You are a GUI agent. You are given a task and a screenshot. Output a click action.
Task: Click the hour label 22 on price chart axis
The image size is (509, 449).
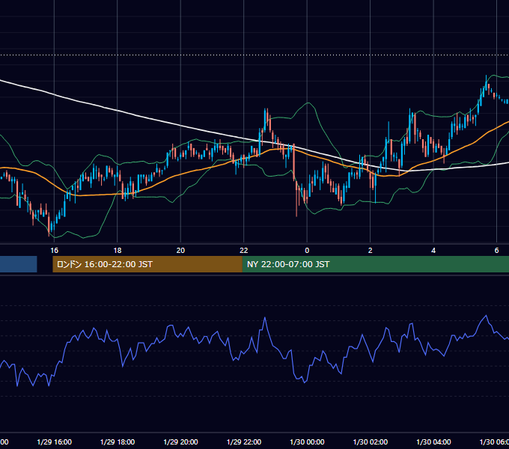click(244, 251)
